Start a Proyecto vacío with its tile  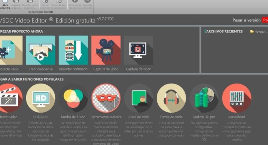click(11, 50)
